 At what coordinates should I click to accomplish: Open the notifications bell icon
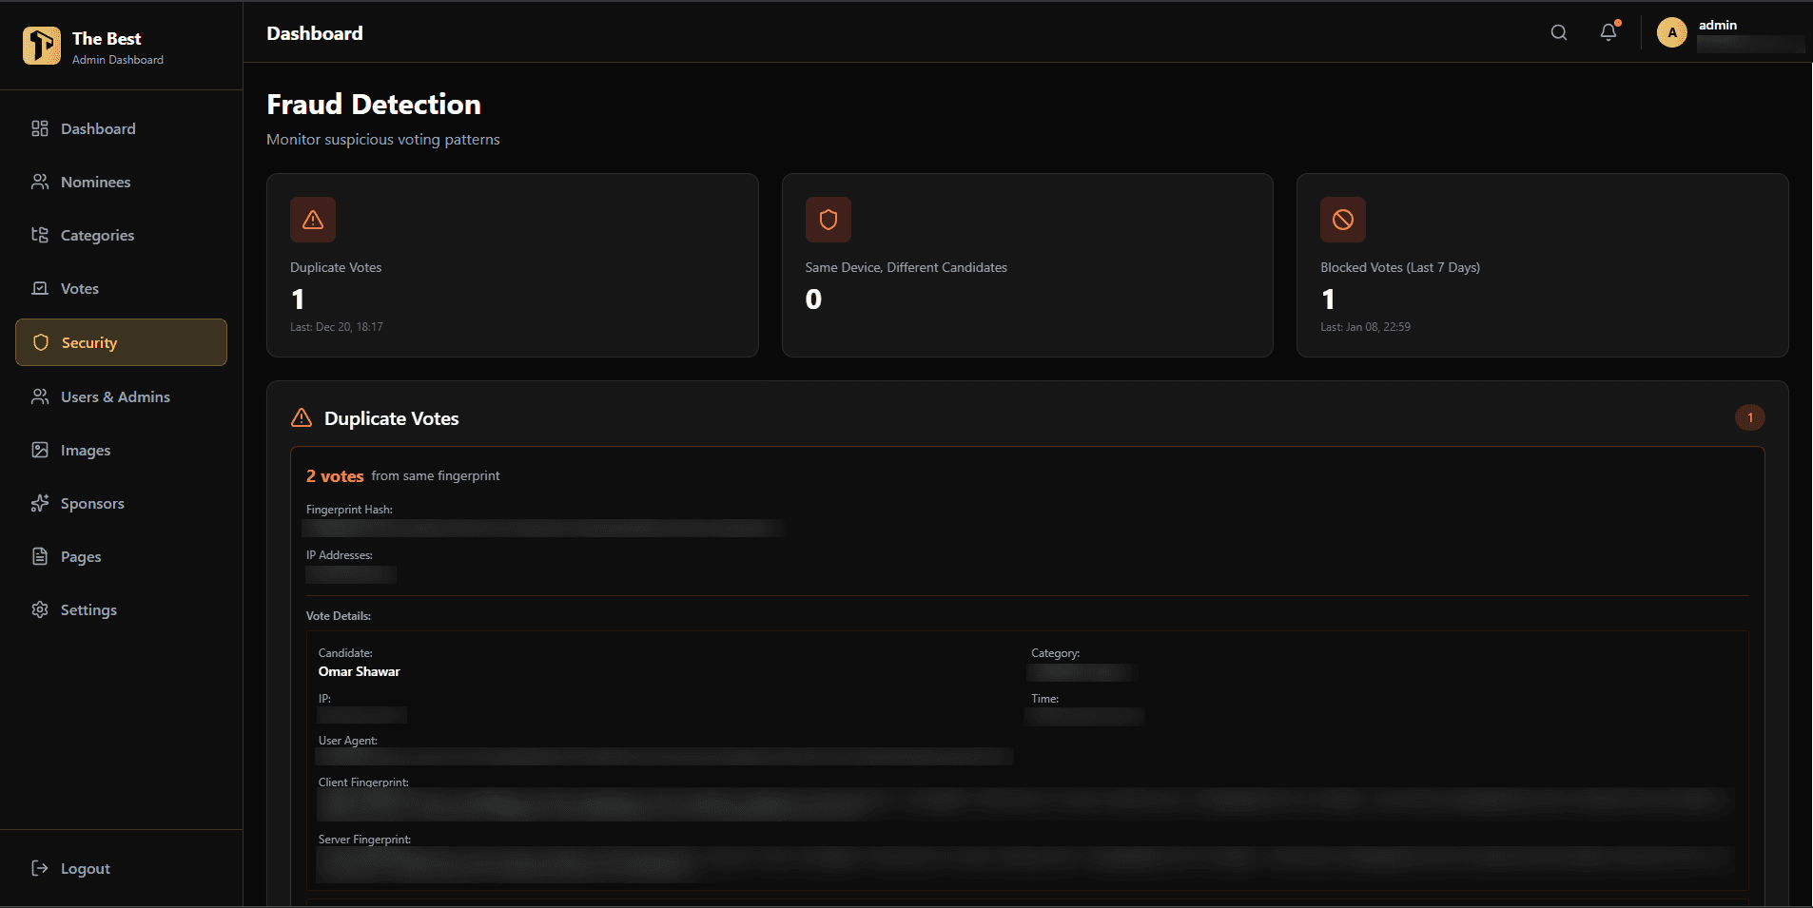pyautogui.click(x=1608, y=32)
